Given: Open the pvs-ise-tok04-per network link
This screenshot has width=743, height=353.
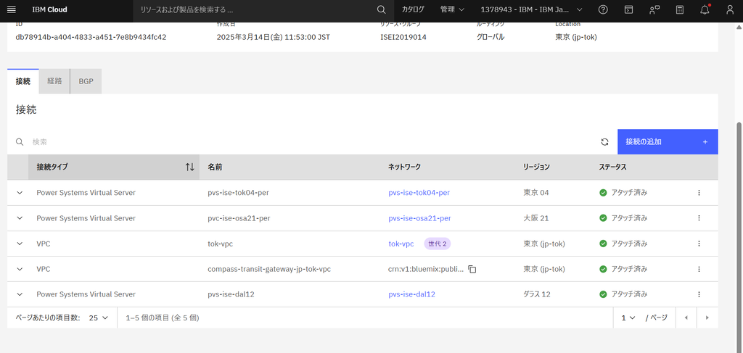Looking at the screenshot, I should tap(419, 193).
